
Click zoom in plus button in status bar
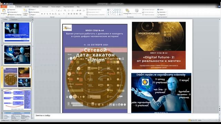click(216, 120)
